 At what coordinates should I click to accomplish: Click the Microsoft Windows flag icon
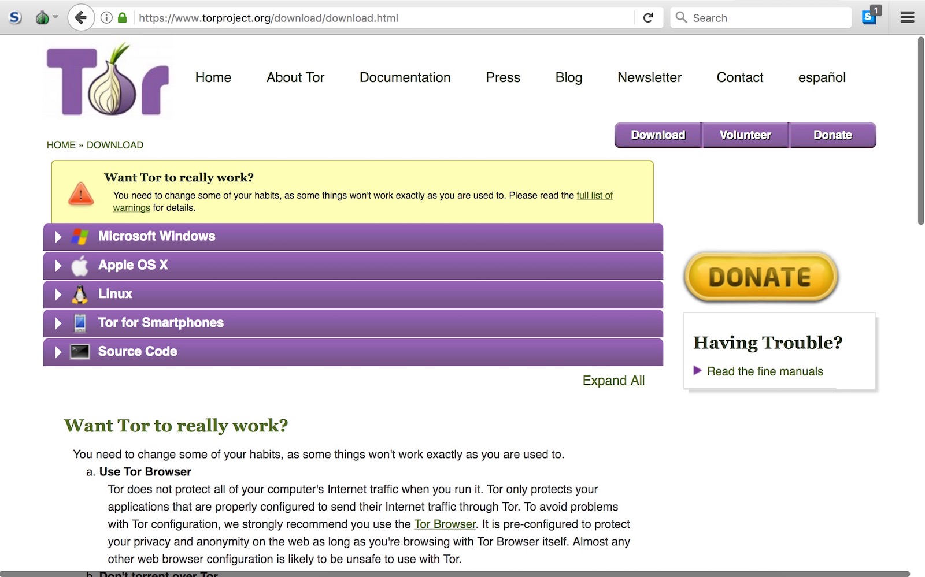80,236
